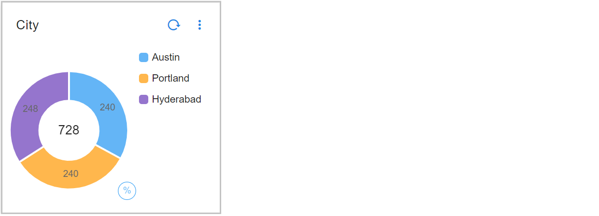
Task: Click the 728 total in the donut center
Action: (x=69, y=130)
